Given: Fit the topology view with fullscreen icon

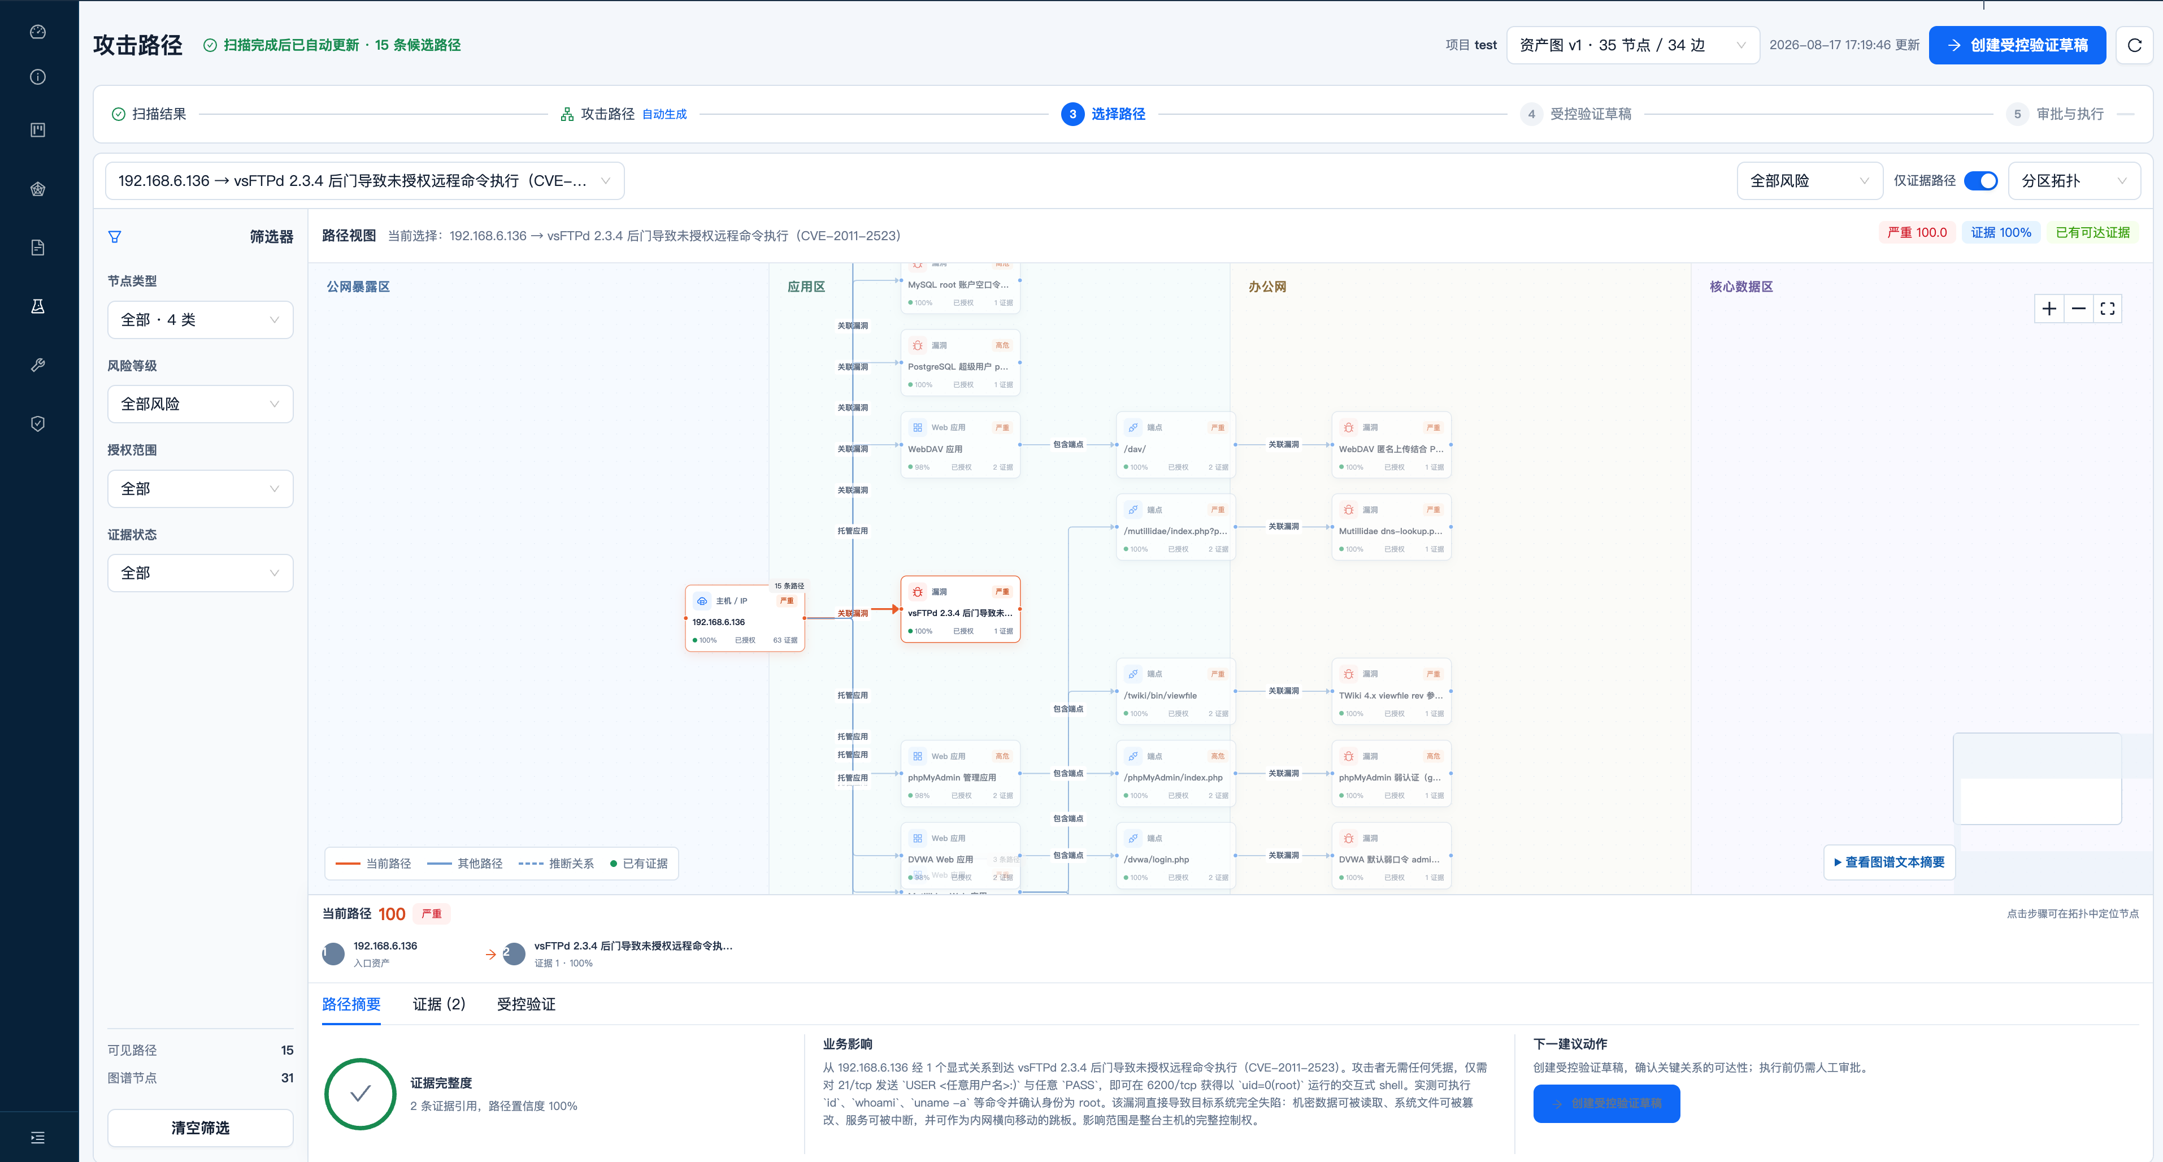Looking at the screenshot, I should 2108,309.
